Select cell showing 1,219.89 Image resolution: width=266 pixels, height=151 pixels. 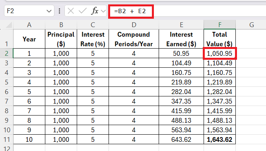[220, 82]
